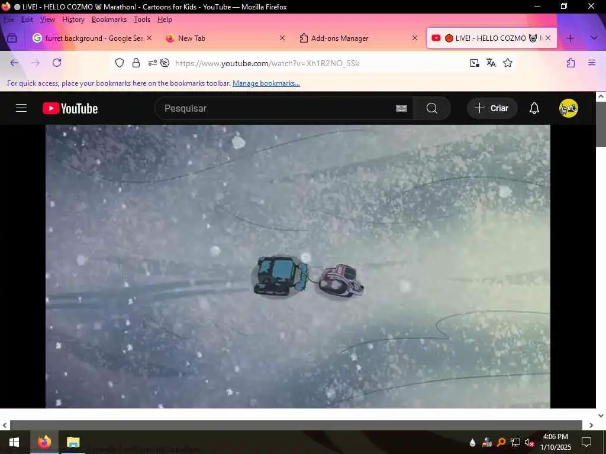Click the Criar create button
The width and height of the screenshot is (606, 454).
[492, 109]
